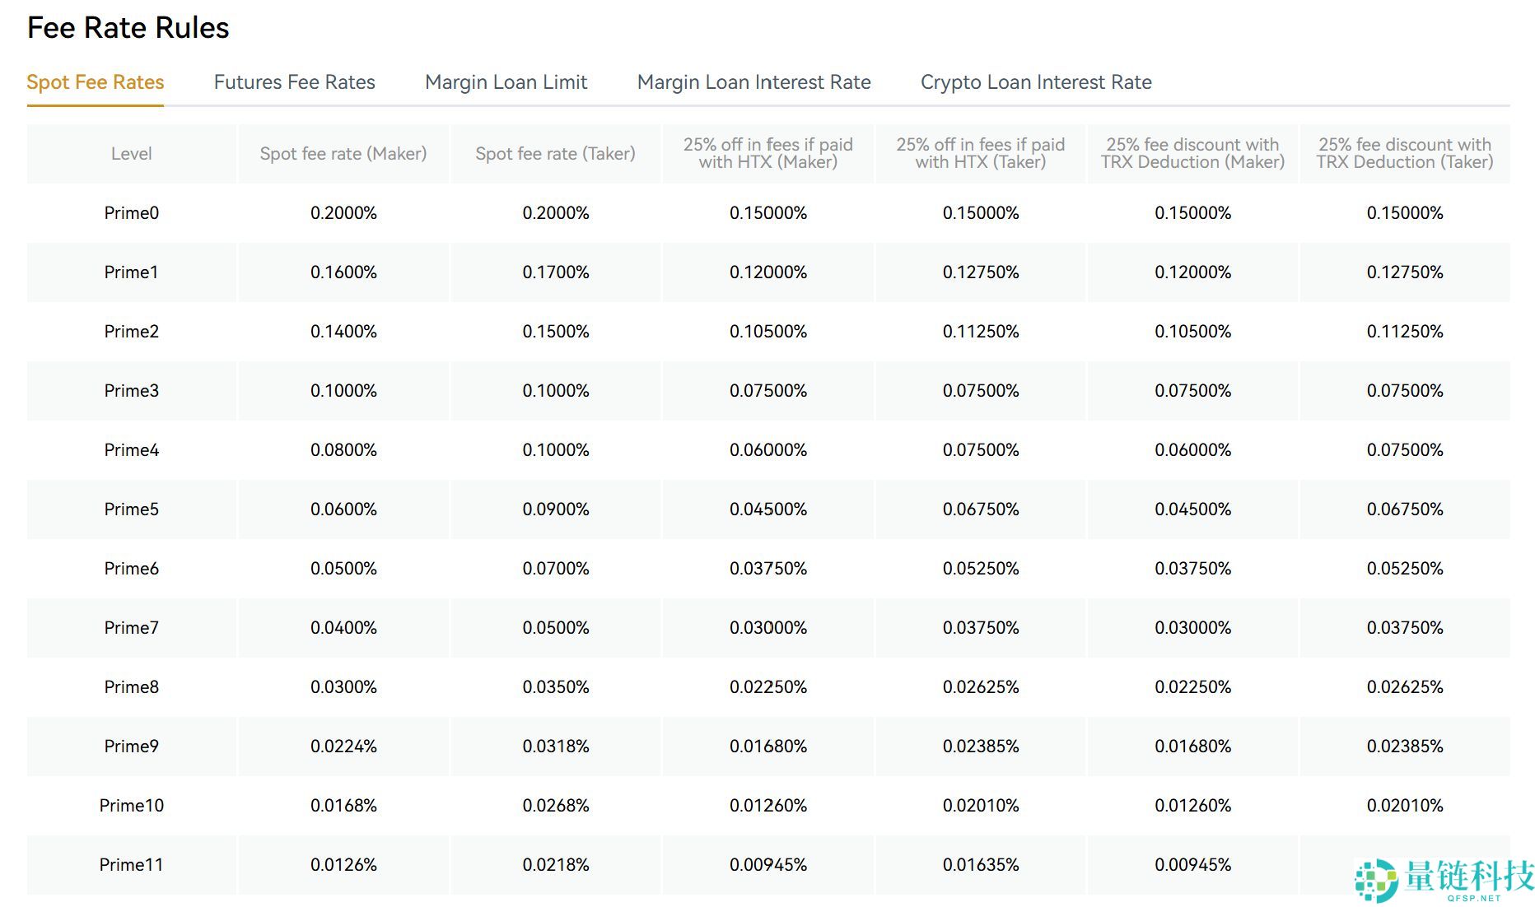Select Prime11 taker rate 0.0218%
The height and width of the screenshot is (907, 1535).
pos(556,865)
